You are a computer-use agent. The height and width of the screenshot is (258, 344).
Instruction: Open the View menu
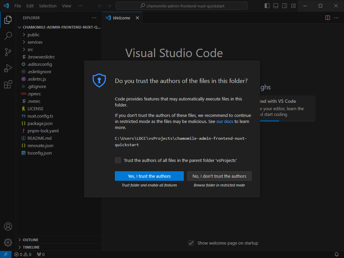pyautogui.click(x=67, y=6)
